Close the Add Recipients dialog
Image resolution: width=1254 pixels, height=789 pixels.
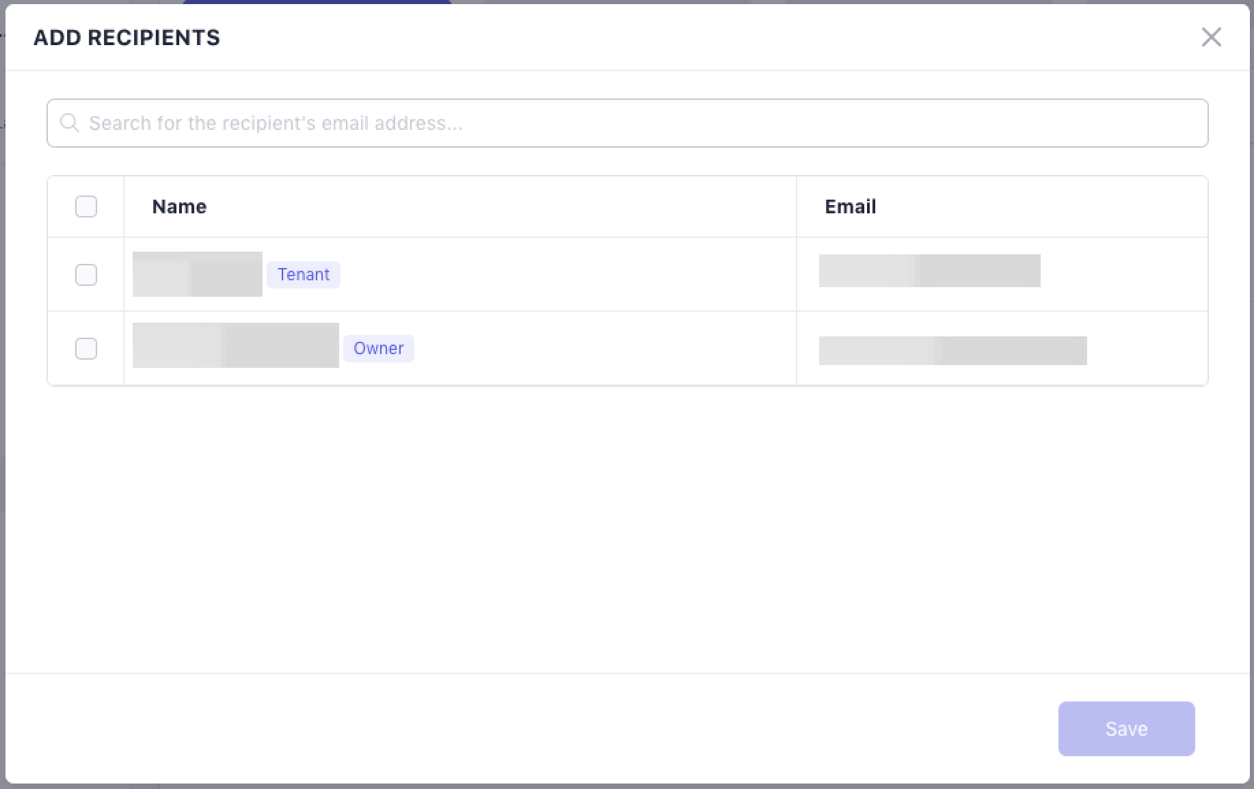coord(1211,37)
